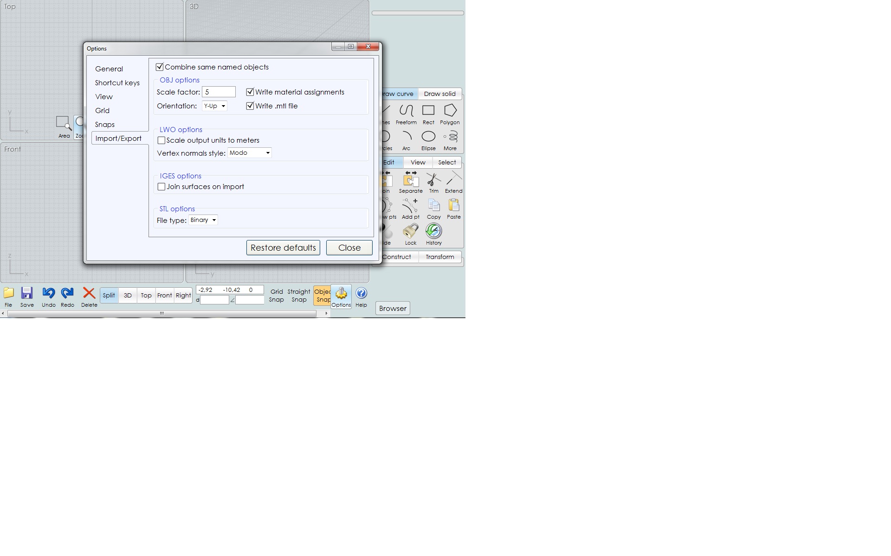Select the Freeform curve tool
The image size is (891, 556).
tap(406, 114)
